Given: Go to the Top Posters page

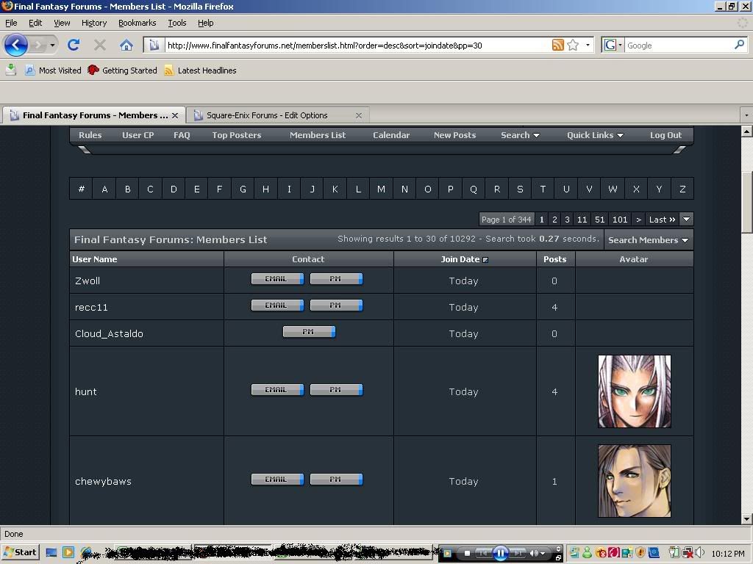Looking at the screenshot, I should coord(237,135).
